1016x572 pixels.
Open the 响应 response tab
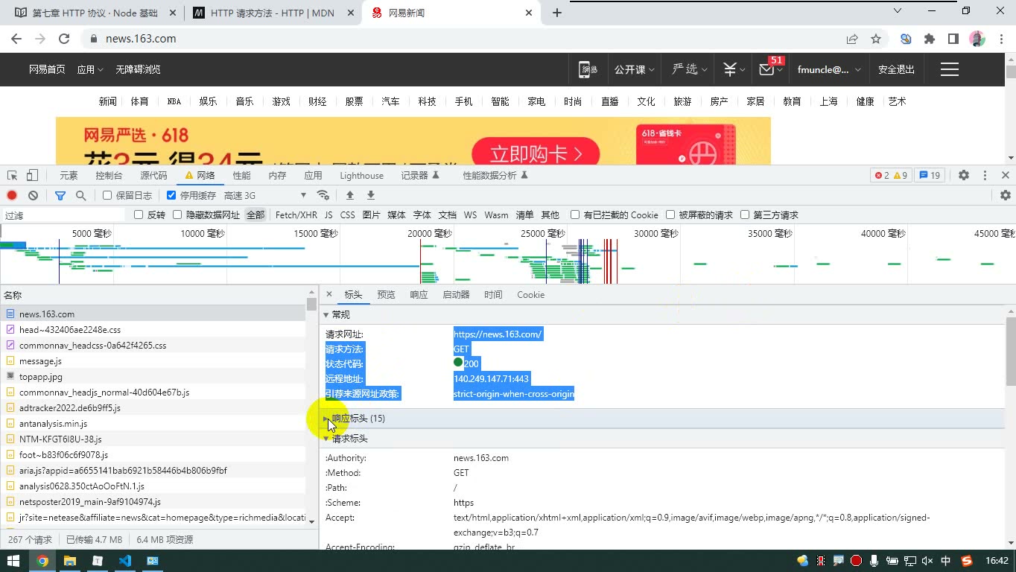(x=419, y=294)
